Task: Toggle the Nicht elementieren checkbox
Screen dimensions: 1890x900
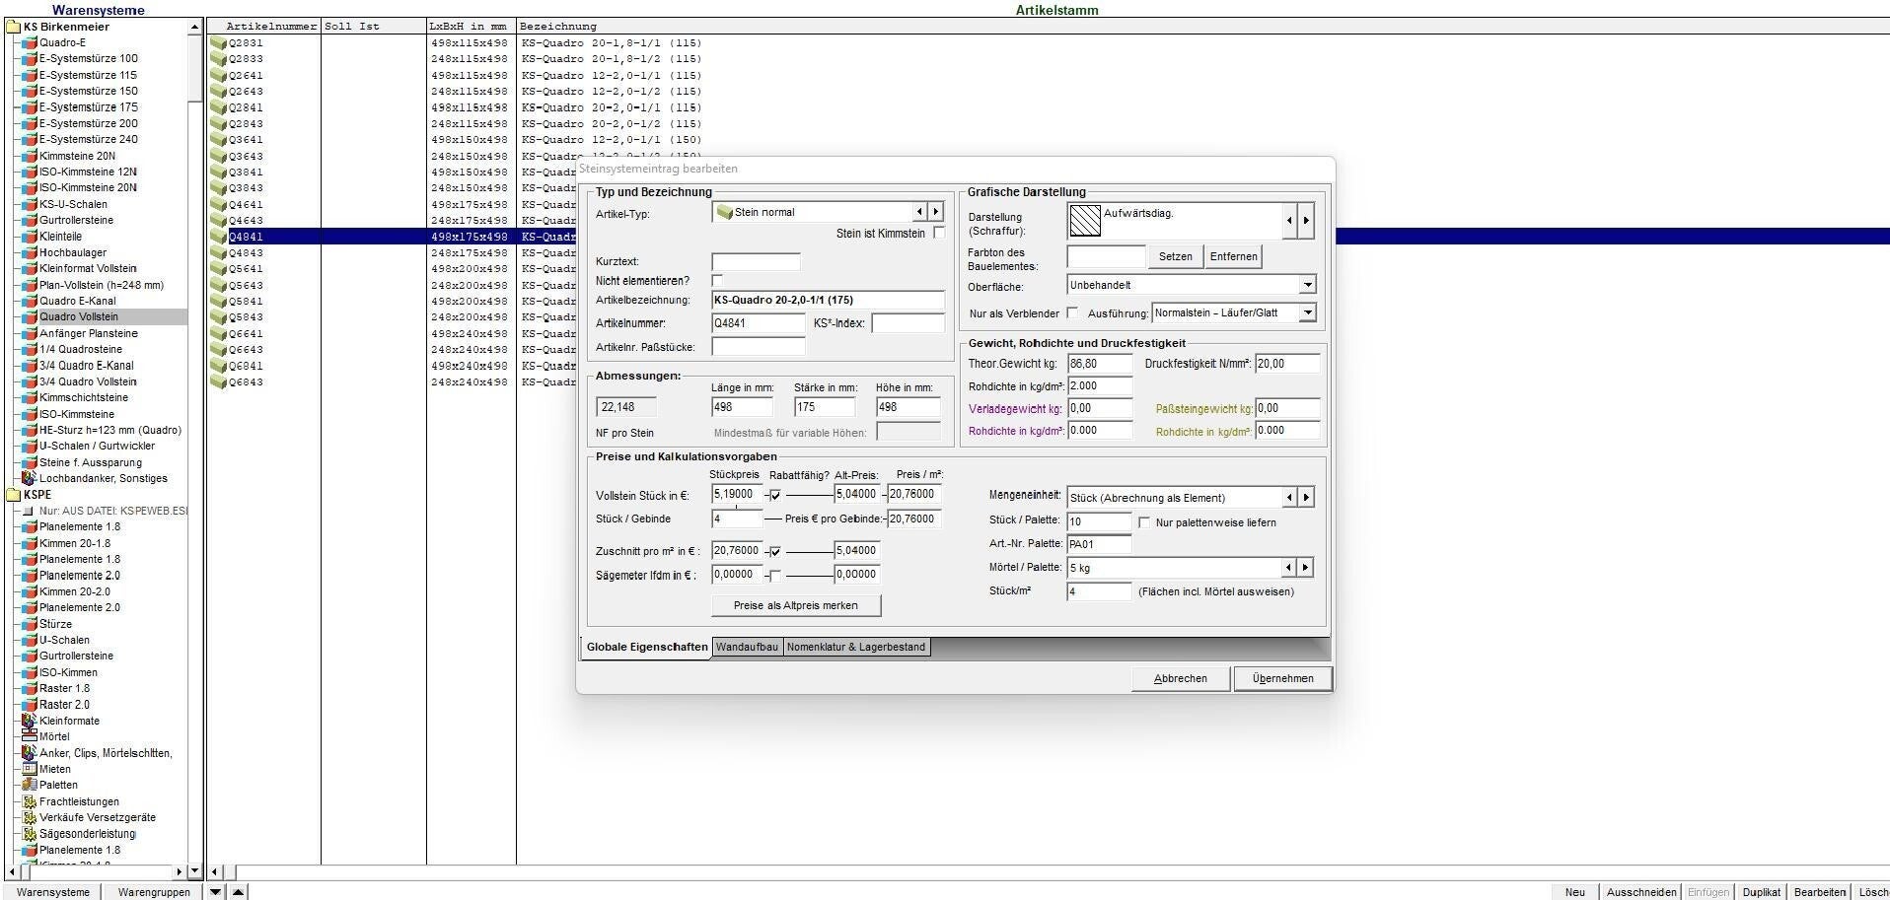Action: click(717, 281)
